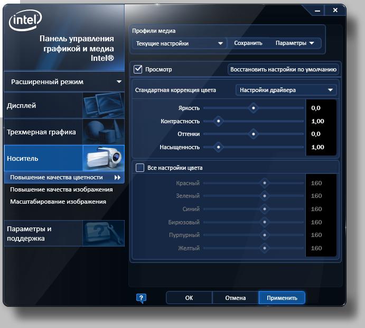Click the Сохранить button
The image size is (365, 328).
tap(248, 43)
